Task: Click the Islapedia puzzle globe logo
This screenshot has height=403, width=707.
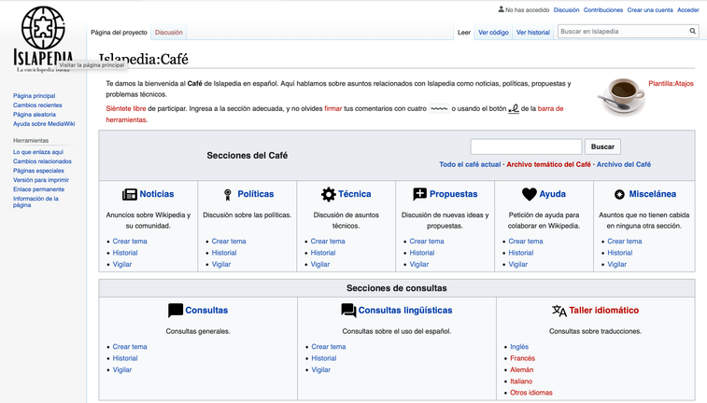Action: (43, 29)
